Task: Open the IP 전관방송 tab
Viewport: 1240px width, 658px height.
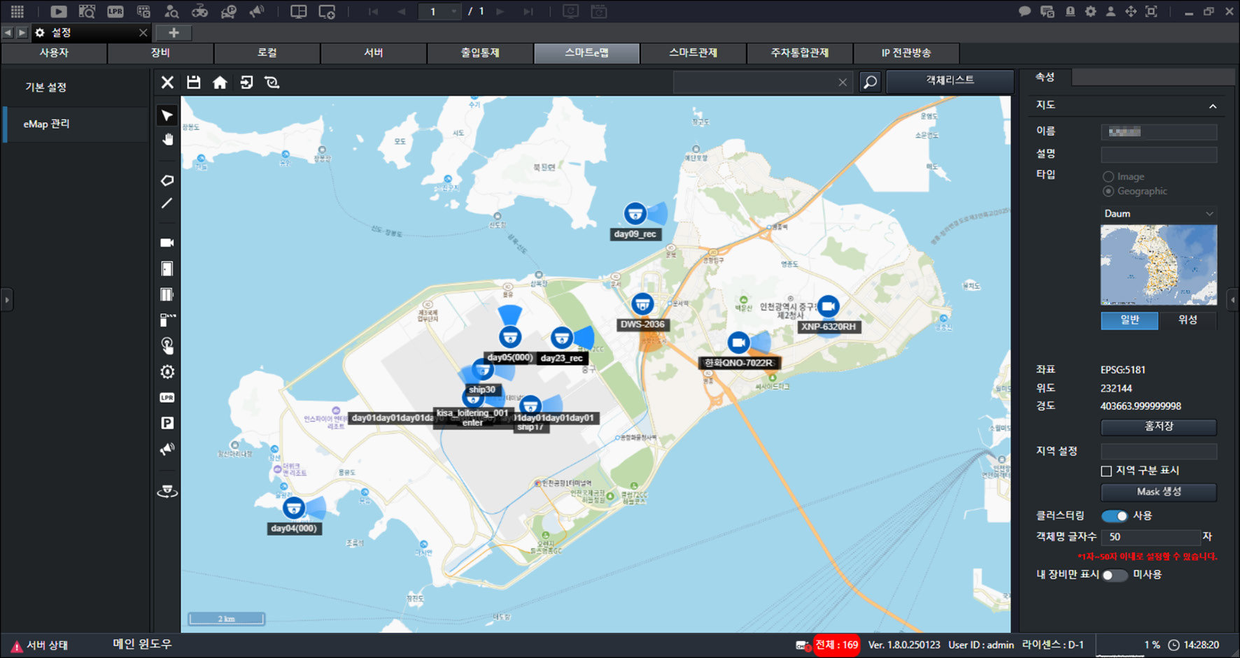Action: 906,53
